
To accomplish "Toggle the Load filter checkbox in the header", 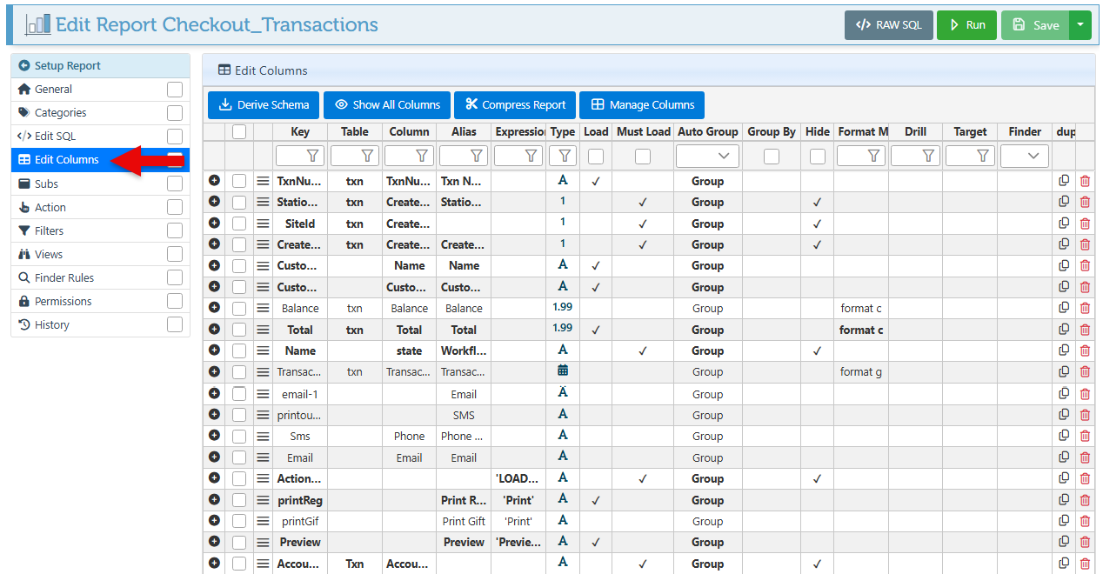I will [x=596, y=157].
